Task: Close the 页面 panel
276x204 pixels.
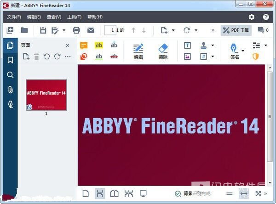Action: point(68,45)
